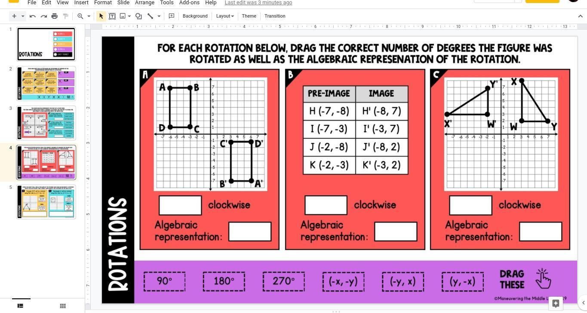
Task: Expand the Line tool options arrow
Action: [x=159, y=16]
